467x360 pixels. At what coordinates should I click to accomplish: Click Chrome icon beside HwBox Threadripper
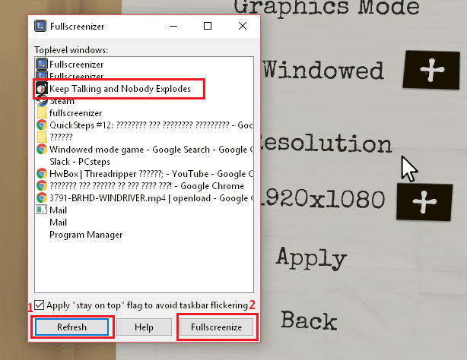[42, 174]
